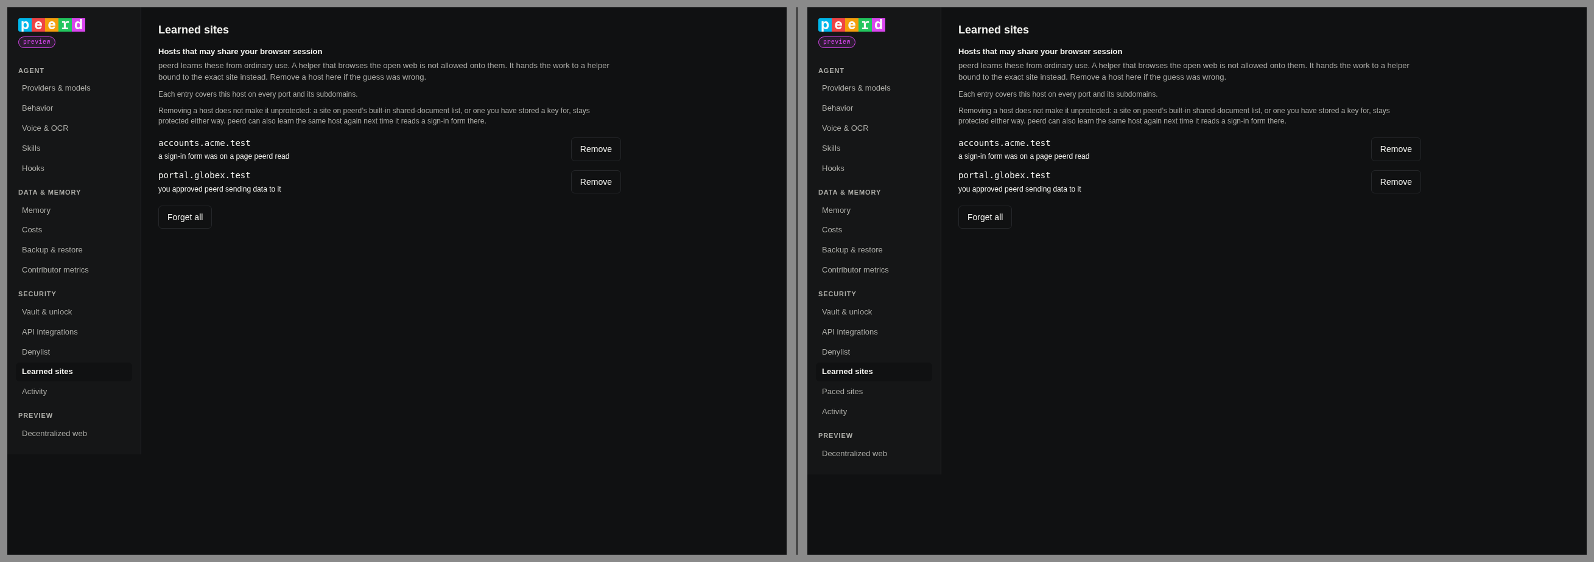Select Voice & OCR in right panel
Screen dimensions: 1594x562
pos(874,128)
